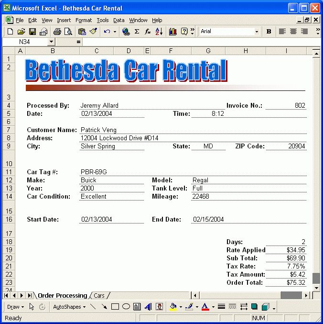The image size is (323, 324).
Task: Click the Shadow style icon
Action: point(254,307)
